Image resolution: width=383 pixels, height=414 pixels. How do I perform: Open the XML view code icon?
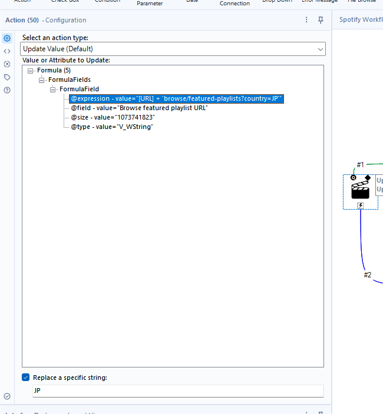point(7,51)
